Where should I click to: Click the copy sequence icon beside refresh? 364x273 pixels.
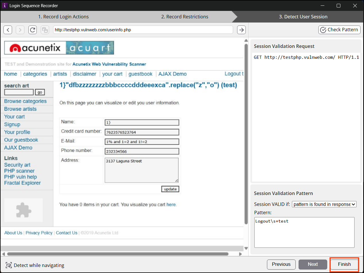pyautogui.click(x=45, y=30)
